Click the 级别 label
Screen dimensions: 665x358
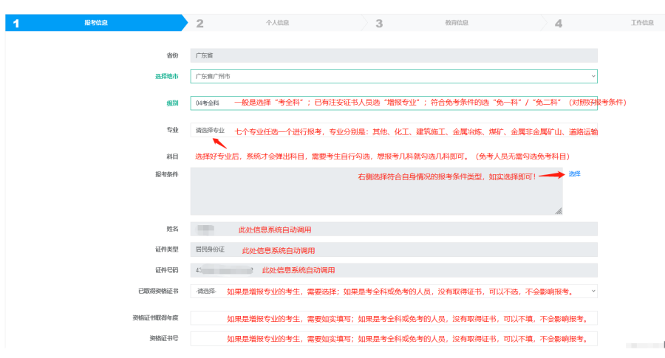[172, 103]
